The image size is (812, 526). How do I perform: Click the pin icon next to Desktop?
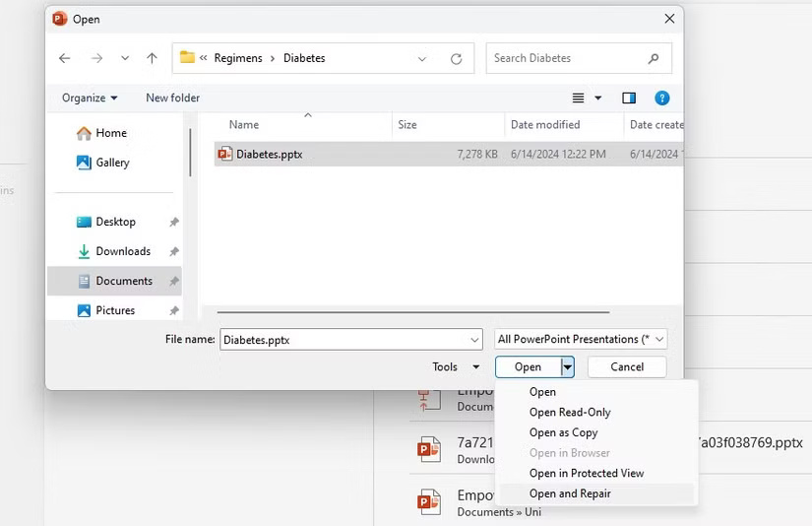[x=174, y=222]
